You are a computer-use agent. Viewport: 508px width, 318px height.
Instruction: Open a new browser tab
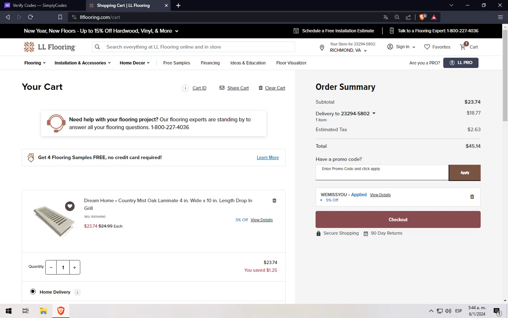pos(178,5)
